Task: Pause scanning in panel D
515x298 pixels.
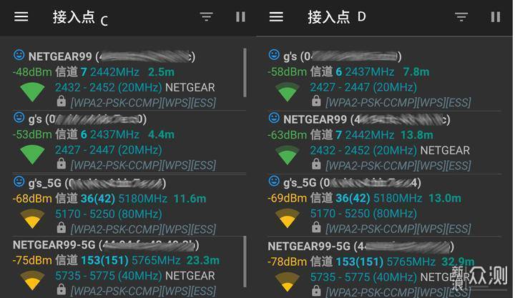Action: [495, 16]
